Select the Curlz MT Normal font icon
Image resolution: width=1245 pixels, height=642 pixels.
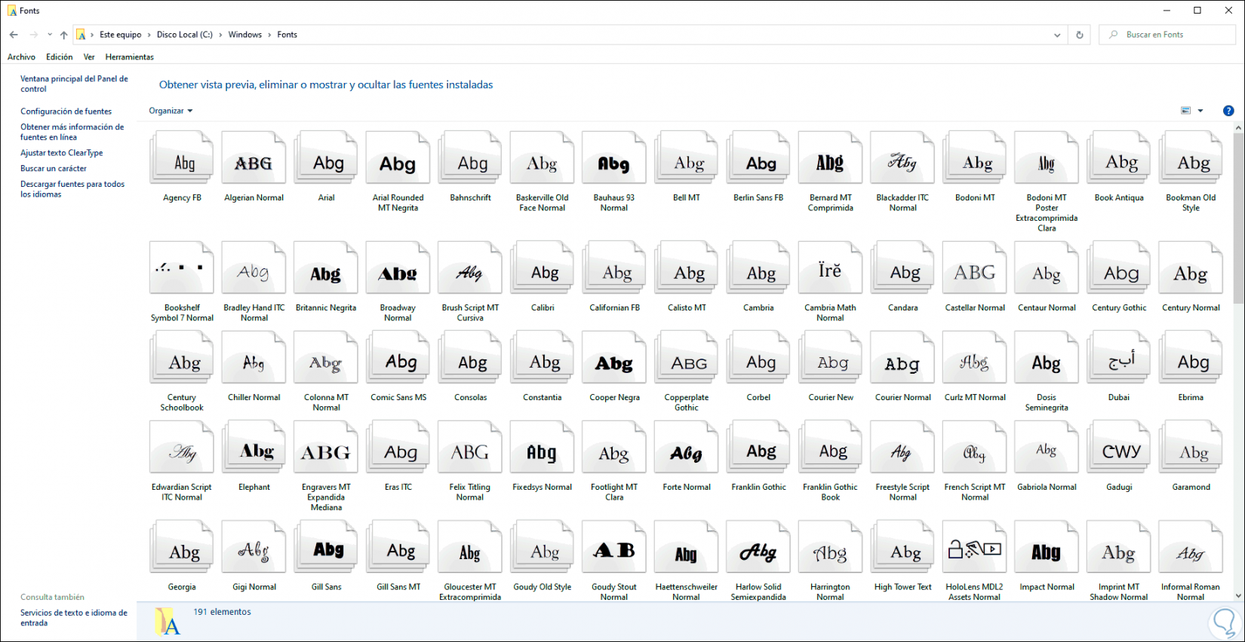point(975,357)
